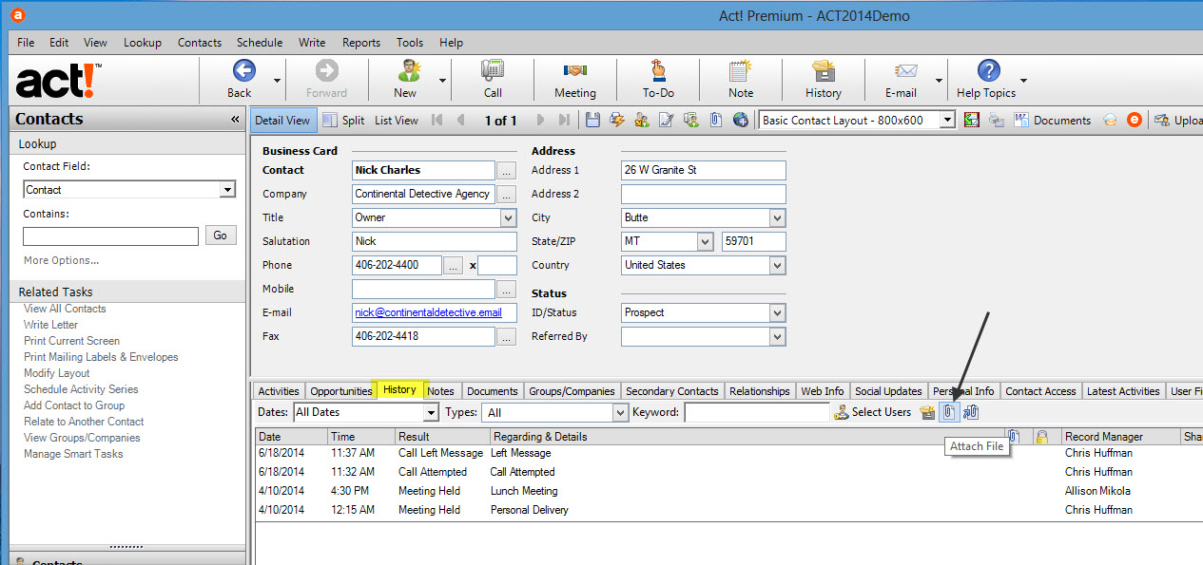Open the Dates filter dropdown
This screenshot has height=565, width=1203.
tap(430, 413)
